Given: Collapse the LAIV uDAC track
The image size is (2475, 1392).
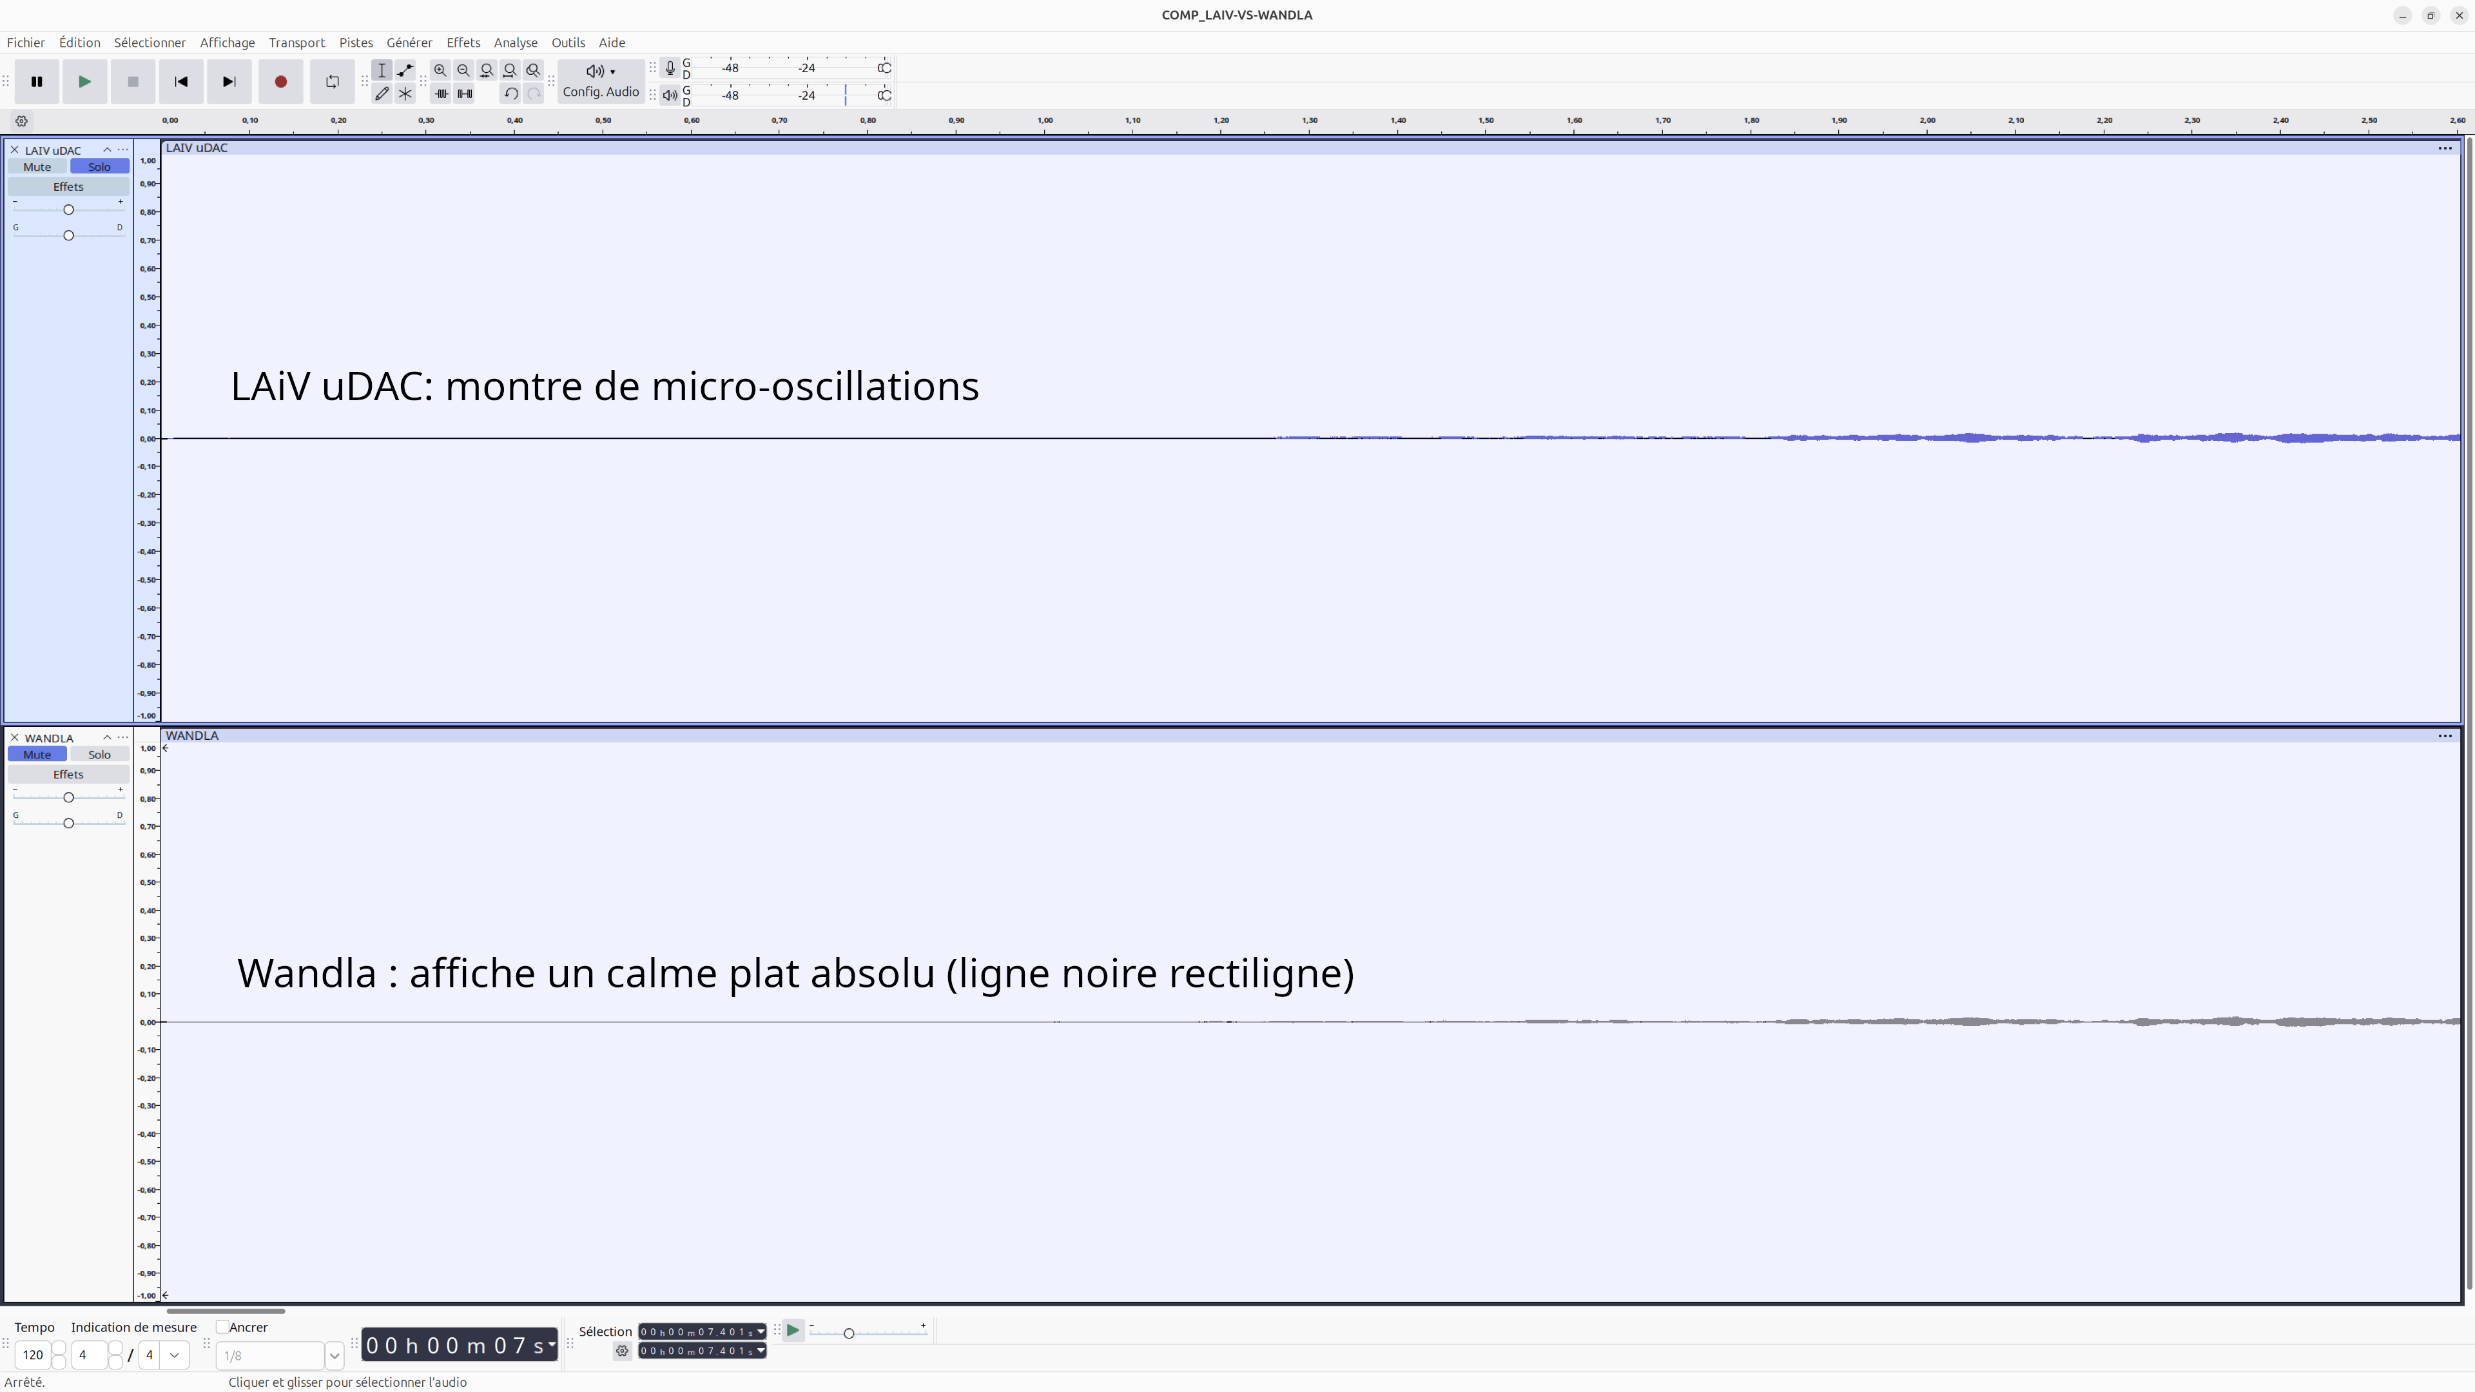Looking at the screenshot, I should [x=106, y=150].
